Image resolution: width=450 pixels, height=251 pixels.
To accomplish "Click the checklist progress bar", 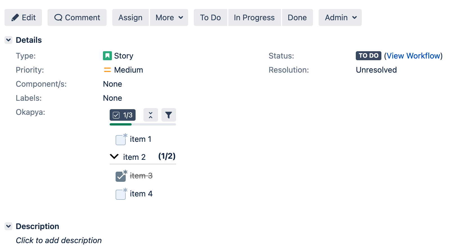I will click(x=143, y=124).
